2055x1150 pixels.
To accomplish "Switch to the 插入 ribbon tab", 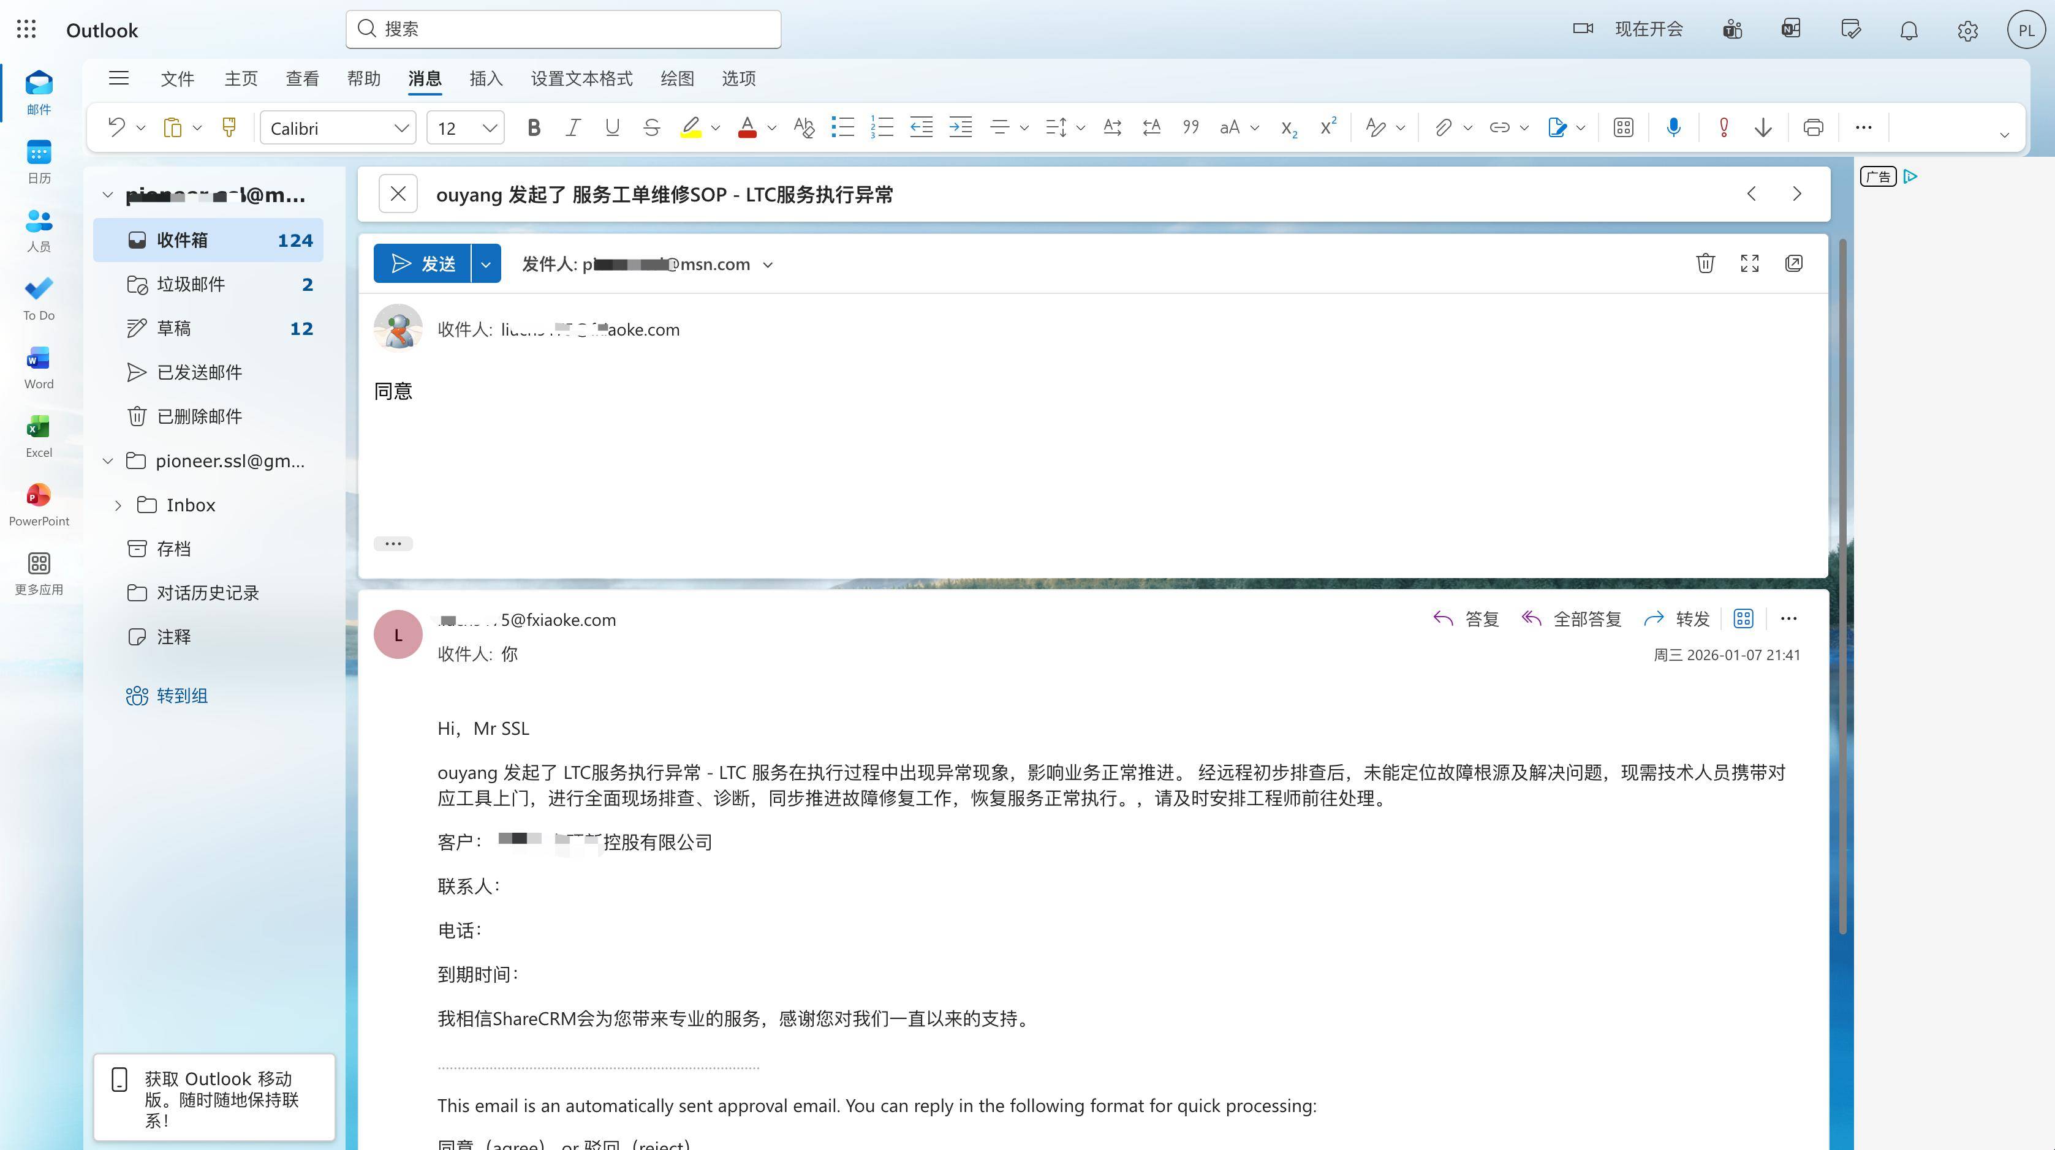I will coord(486,78).
